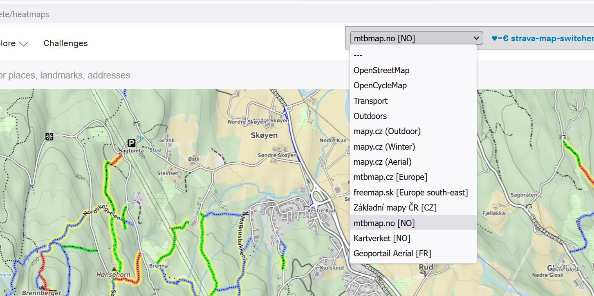This screenshot has width=594, height=296.
Task: Open the map source dropdown showing mtbmap.no [NO]
Action: point(417,38)
